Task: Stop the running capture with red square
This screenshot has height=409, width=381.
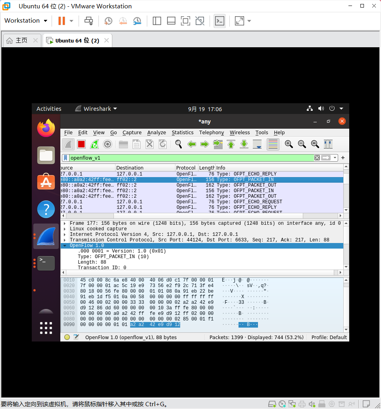Action: click(x=81, y=144)
